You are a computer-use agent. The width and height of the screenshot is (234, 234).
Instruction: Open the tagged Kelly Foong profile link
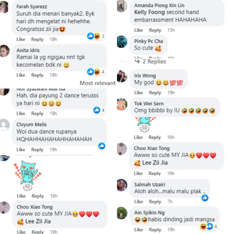point(149,12)
